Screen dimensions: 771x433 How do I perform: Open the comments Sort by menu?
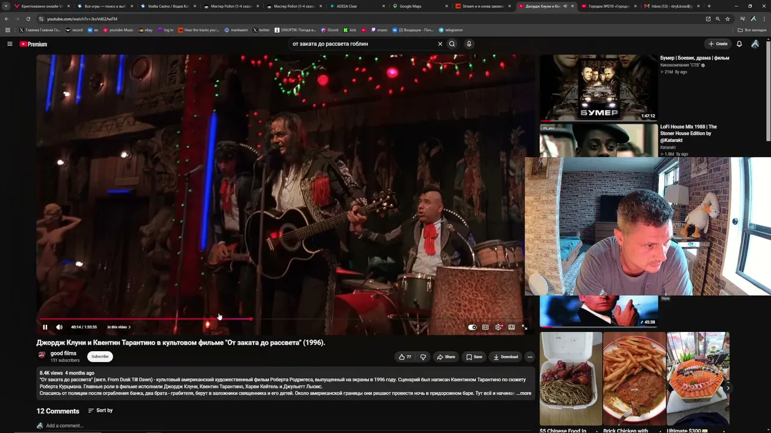pos(101,411)
